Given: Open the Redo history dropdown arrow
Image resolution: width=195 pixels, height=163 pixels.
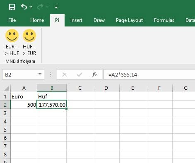Looking at the screenshot, I should (x=47, y=7).
